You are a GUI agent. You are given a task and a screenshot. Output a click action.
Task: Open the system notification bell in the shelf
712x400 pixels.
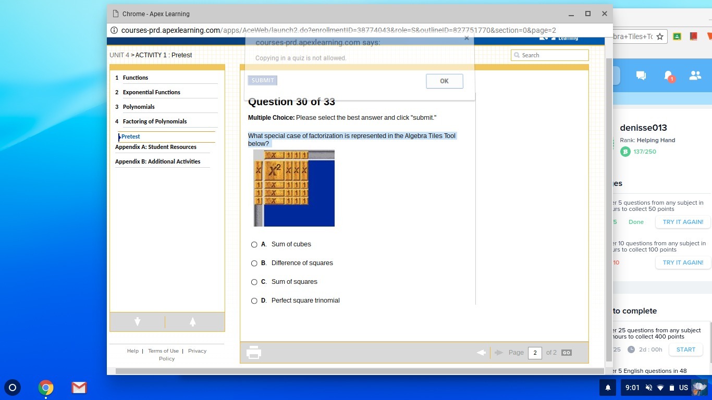pyautogui.click(x=608, y=387)
